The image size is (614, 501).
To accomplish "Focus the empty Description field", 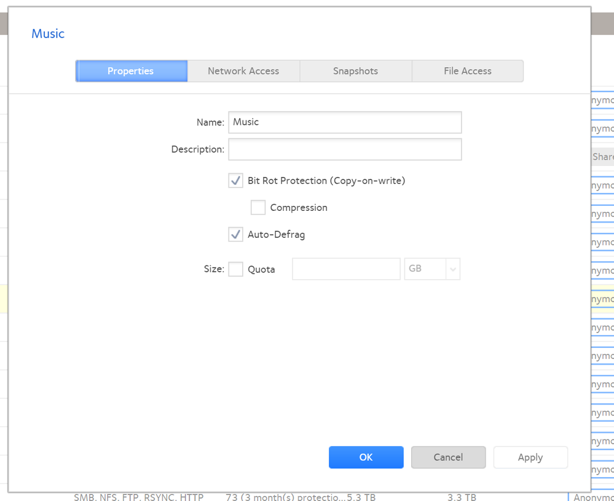I will click(x=345, y=149).
